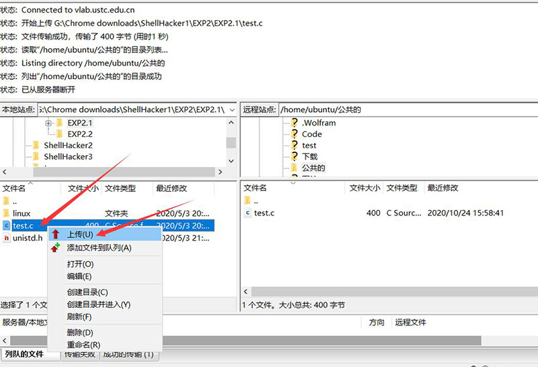Viewport: 538px width, 367px height.
Task: Click local tree scroll up arrow
Action: 231,123
